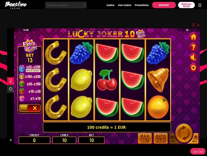Image resolution: width=207 pixels, height=156 pixels.
Task: Click the search magnifier icon
Action: coord(84,5)
